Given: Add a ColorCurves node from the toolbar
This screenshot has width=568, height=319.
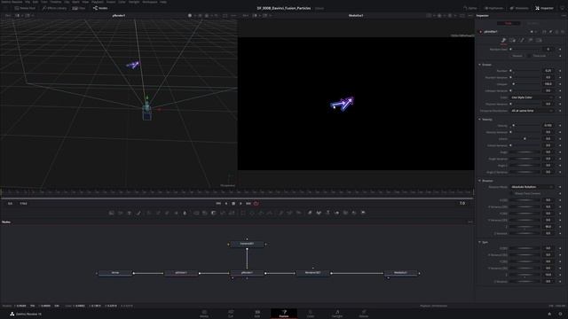Looking at the screenshot, I should click(158, 213).
